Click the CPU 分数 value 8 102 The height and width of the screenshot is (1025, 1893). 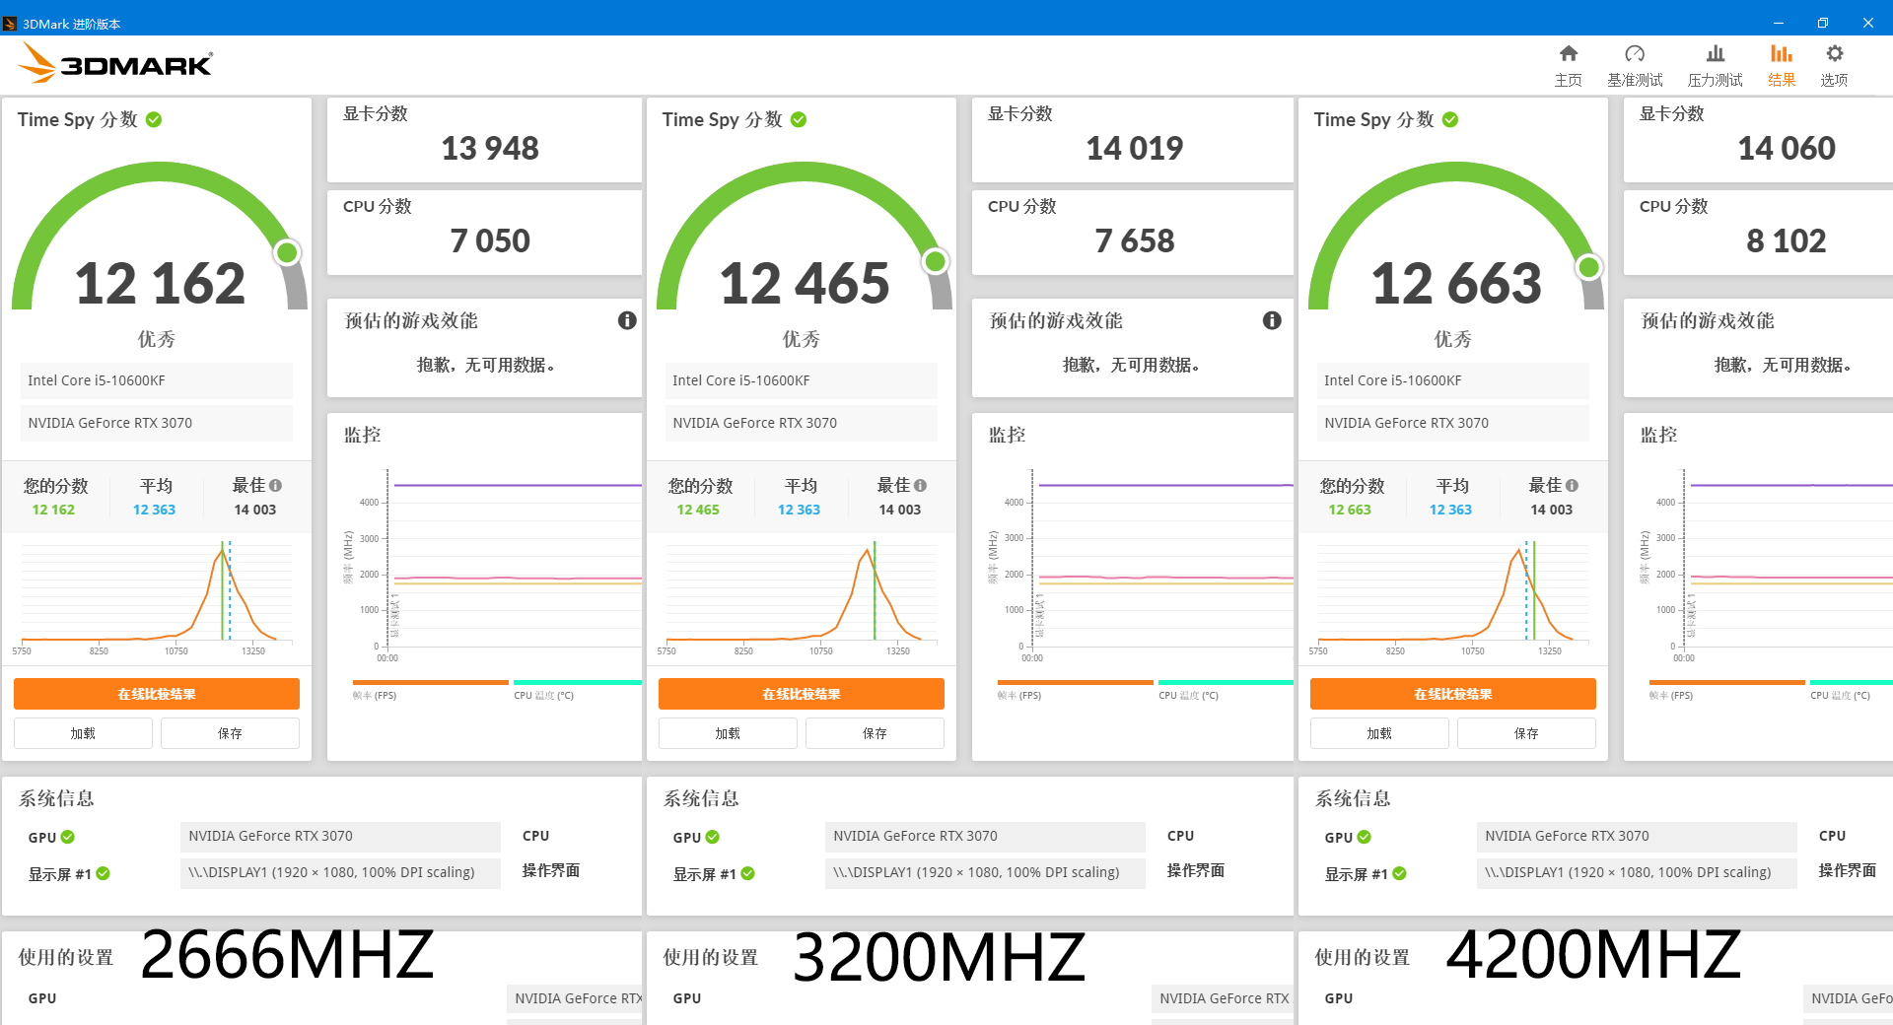[x=1787, y=240]
